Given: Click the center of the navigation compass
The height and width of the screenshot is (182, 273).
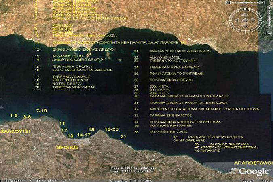Looking at the screenshot, I should click(244, 21).
